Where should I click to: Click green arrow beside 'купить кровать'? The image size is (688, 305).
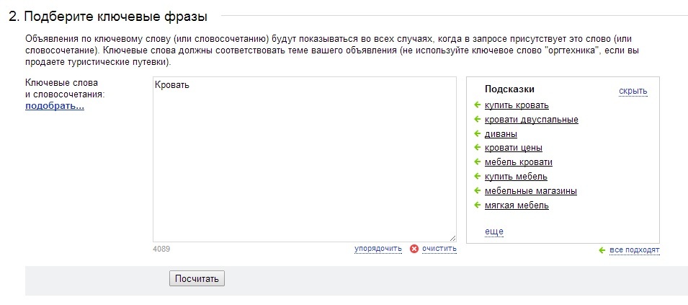pos(478,105)
